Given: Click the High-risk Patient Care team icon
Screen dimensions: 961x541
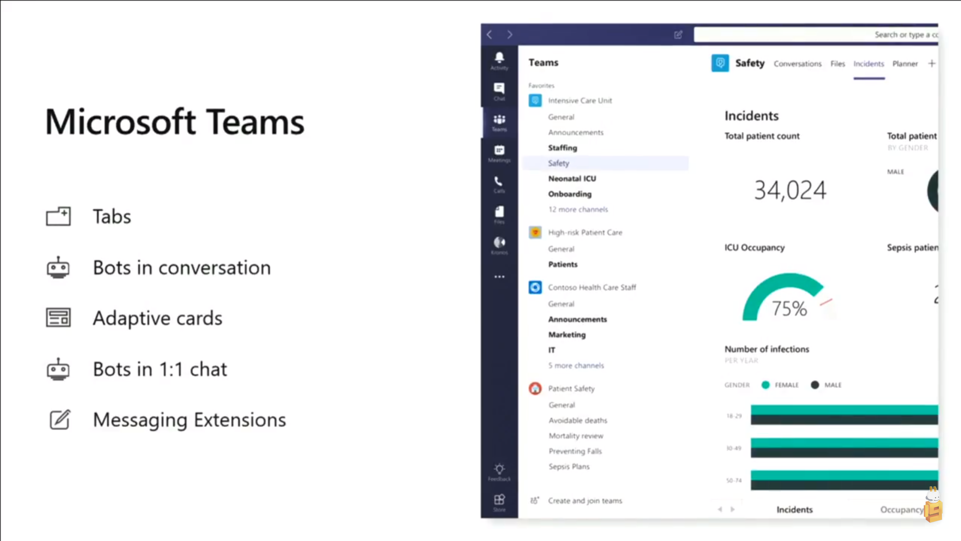Looking at the screenshot, I should (x=535, y=232).
